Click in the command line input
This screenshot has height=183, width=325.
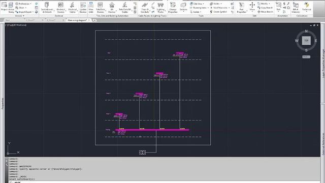[x=166, y=182]
